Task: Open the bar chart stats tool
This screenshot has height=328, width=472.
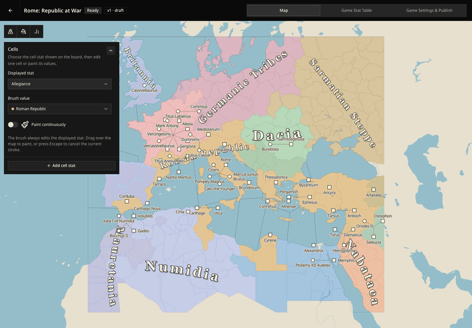Action: (x=37, y=31)
